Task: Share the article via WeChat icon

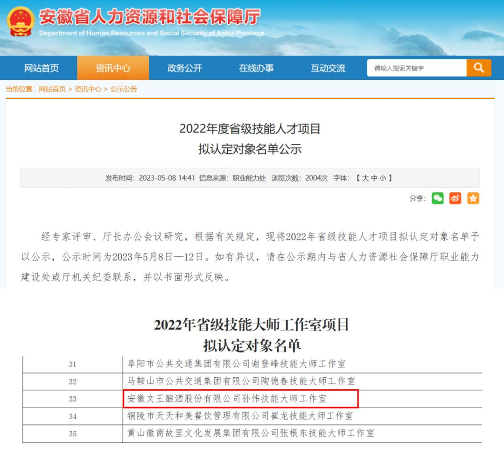Action: (437, 198)
